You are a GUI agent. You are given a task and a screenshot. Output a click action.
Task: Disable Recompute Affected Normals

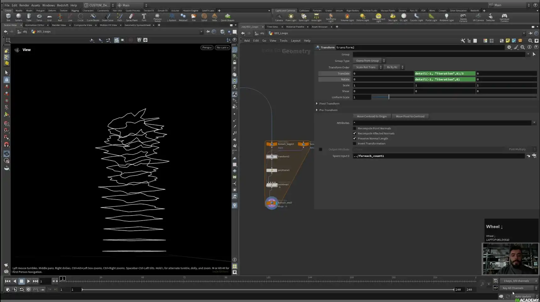pyautogui.click(x=354, y=133)
